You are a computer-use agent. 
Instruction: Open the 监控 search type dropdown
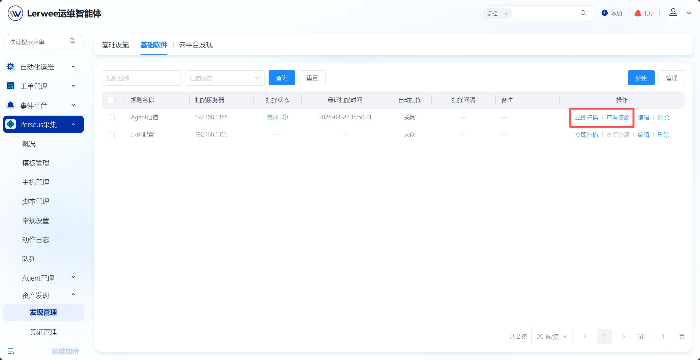pos(497,13)
